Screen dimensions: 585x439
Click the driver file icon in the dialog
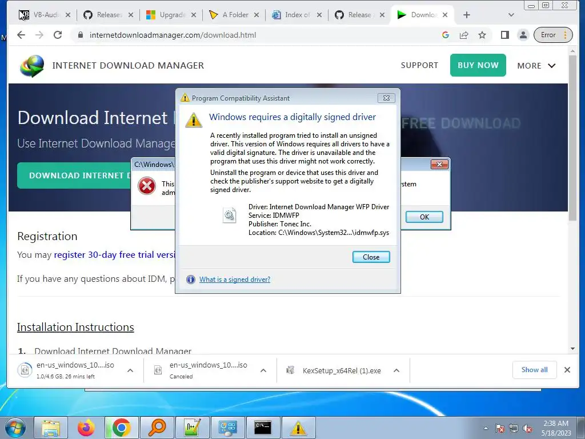point(229,215)
